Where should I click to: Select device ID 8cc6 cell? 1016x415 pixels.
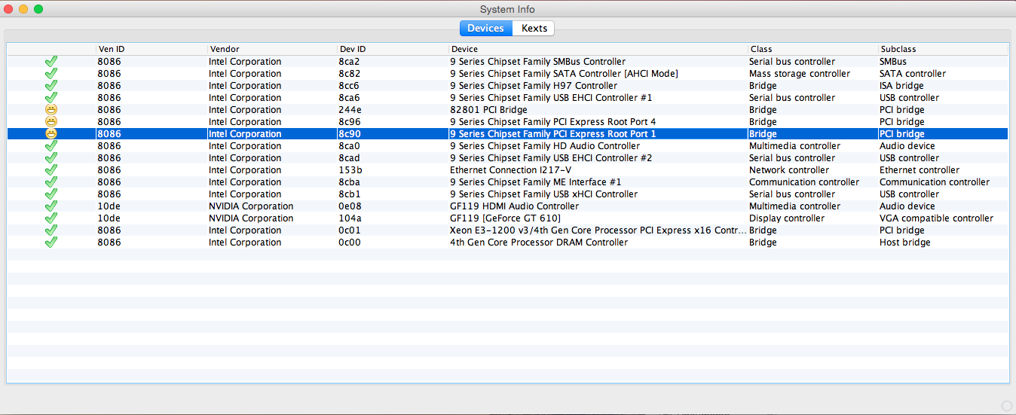coord(350,86)
